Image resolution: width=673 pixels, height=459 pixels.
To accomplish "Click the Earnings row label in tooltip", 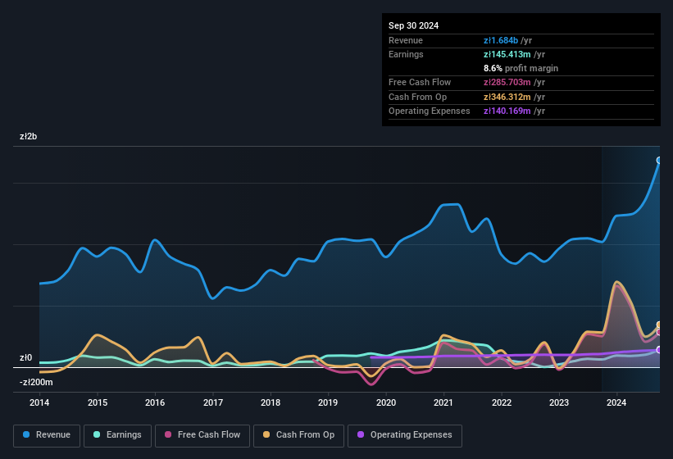I will point(406,54).
